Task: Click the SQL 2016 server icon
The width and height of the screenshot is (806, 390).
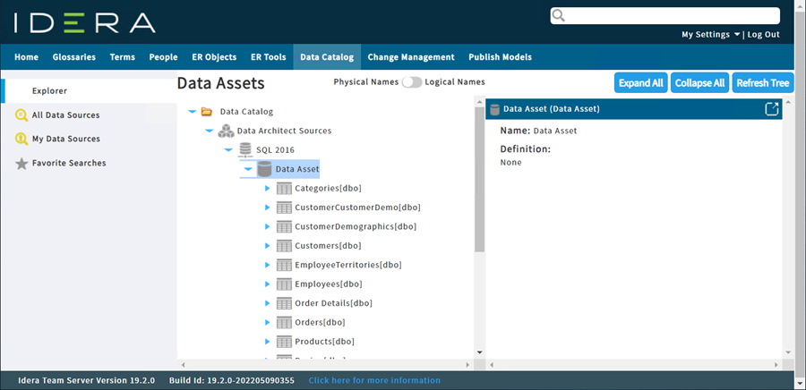Action: click(245, 150)
